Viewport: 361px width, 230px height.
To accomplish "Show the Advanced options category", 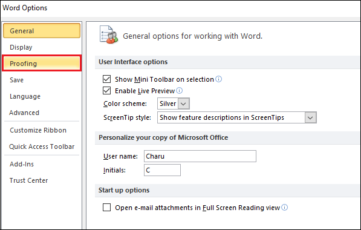I will click(x=42, y=113).
